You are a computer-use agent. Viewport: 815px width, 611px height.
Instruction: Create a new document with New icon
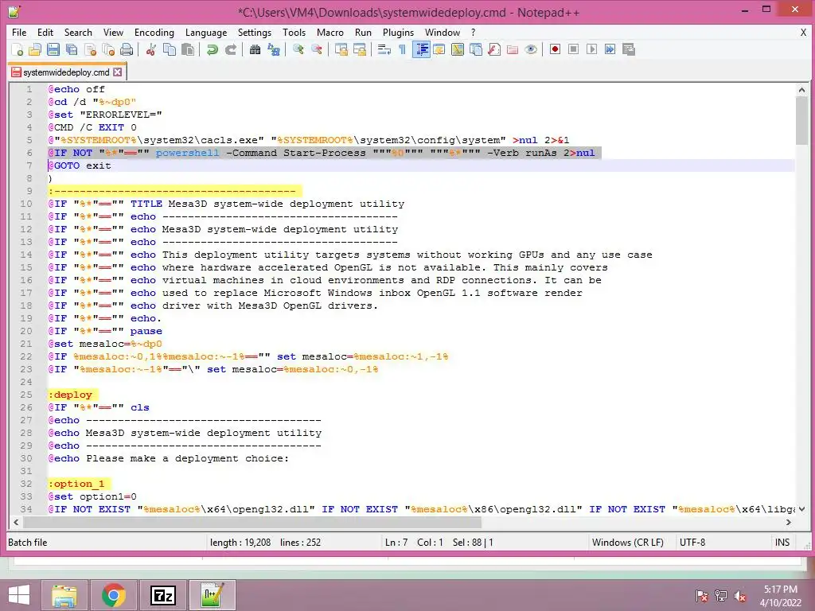coord(18,49)
